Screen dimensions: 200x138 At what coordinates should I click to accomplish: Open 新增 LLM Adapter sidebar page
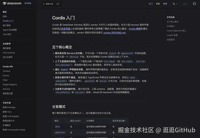tap(11, 116)
